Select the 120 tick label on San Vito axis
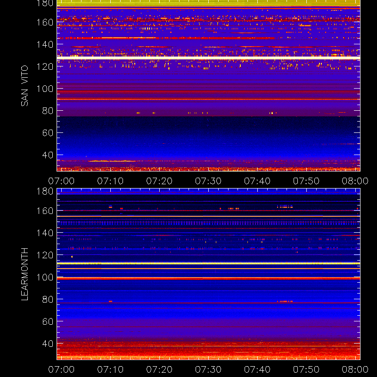This screenshot has width=377, height=377. 45,66
